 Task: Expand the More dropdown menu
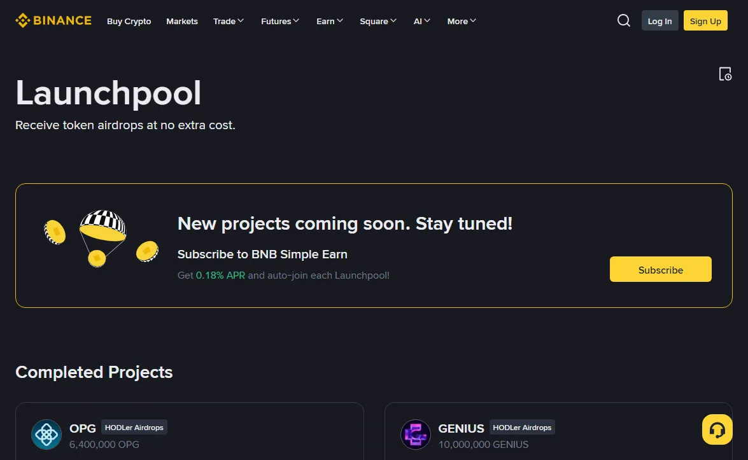point(462,21)
